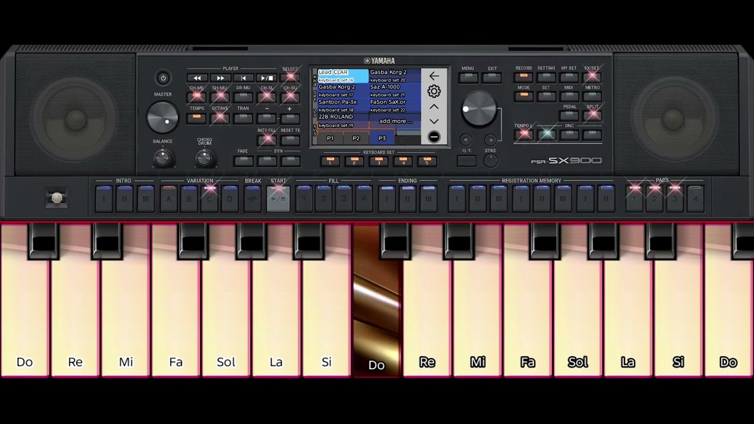The width and height of the screenshot is (754, 424).
Task: Click the TEMPO button
Action: [197, 118]
